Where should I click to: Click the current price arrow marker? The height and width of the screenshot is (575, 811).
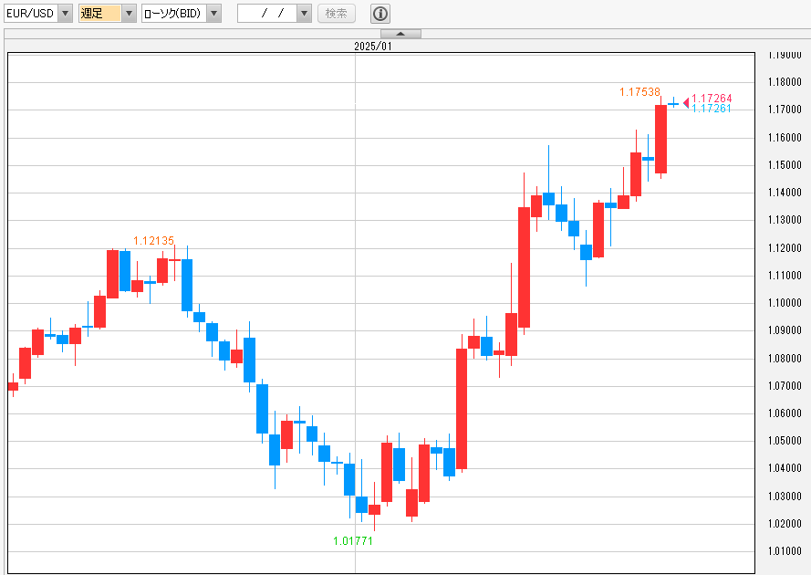click(x=686, y=103)
